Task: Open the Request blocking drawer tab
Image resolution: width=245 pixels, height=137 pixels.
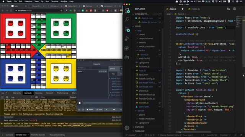Action: pos(57,135)
